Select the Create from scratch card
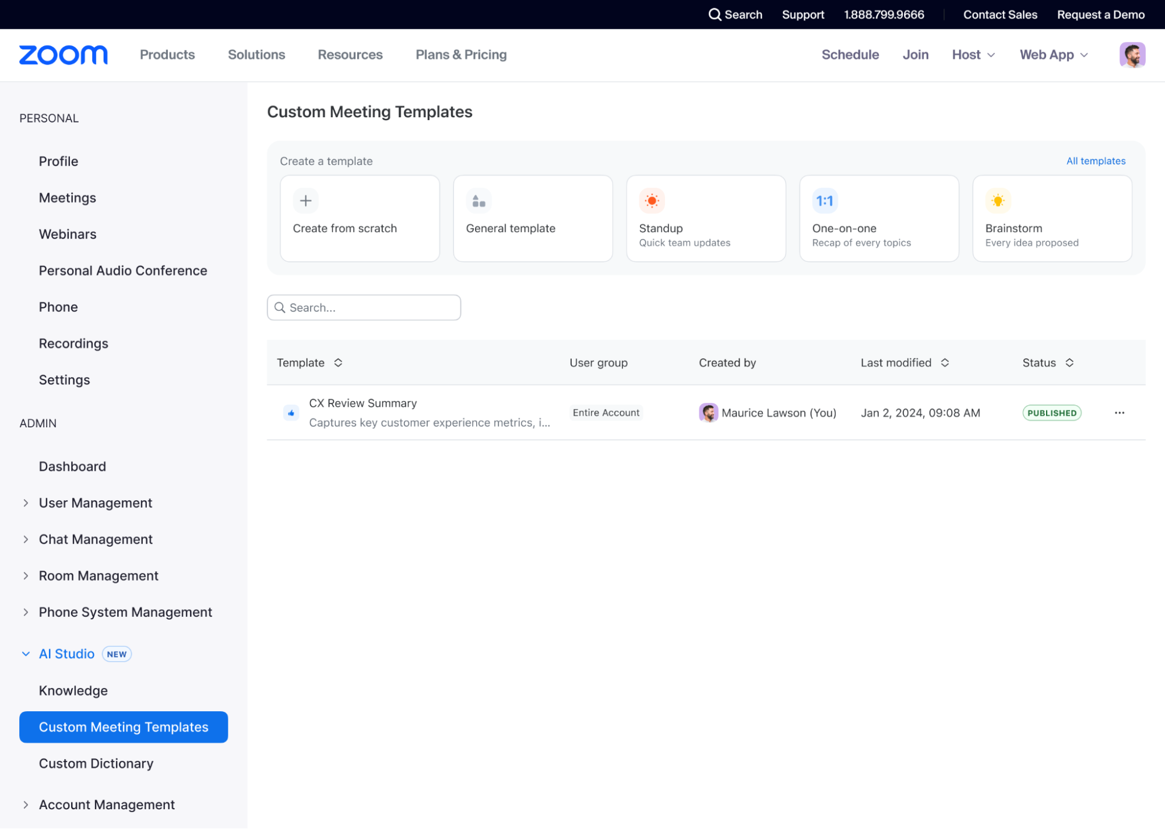Image resolution: width=1165 pixels, height=829 pixels. (x=360, y=219)
